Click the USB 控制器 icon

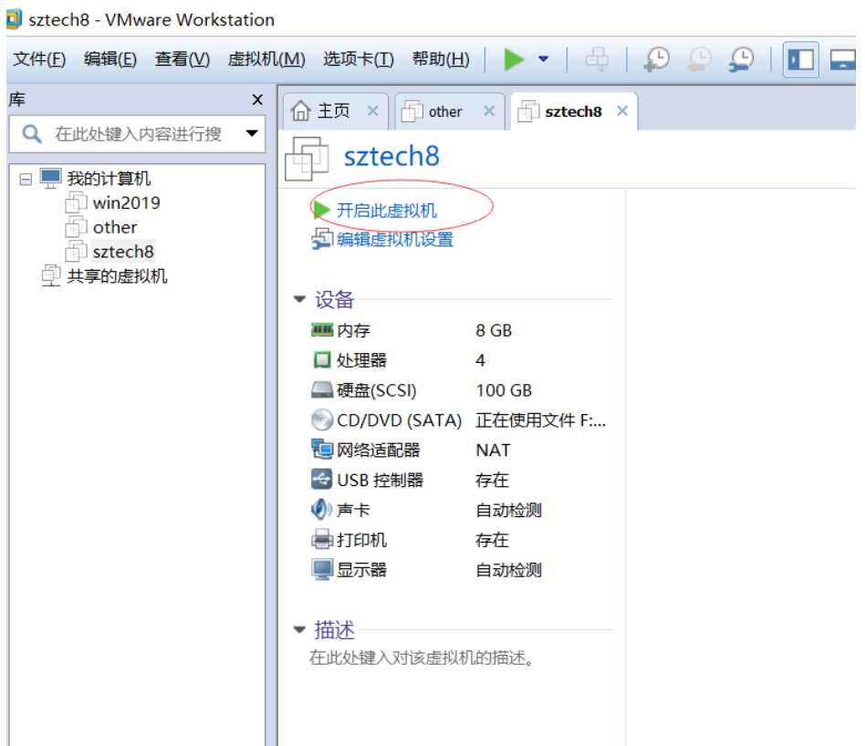coord(322,479)
